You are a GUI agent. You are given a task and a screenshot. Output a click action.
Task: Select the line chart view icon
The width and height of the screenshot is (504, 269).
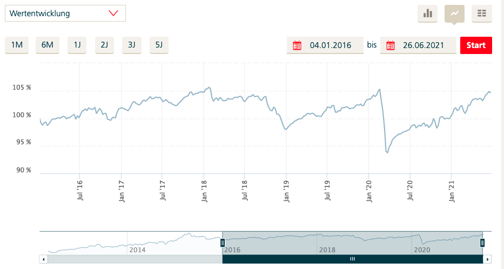(x=454, y=14)
